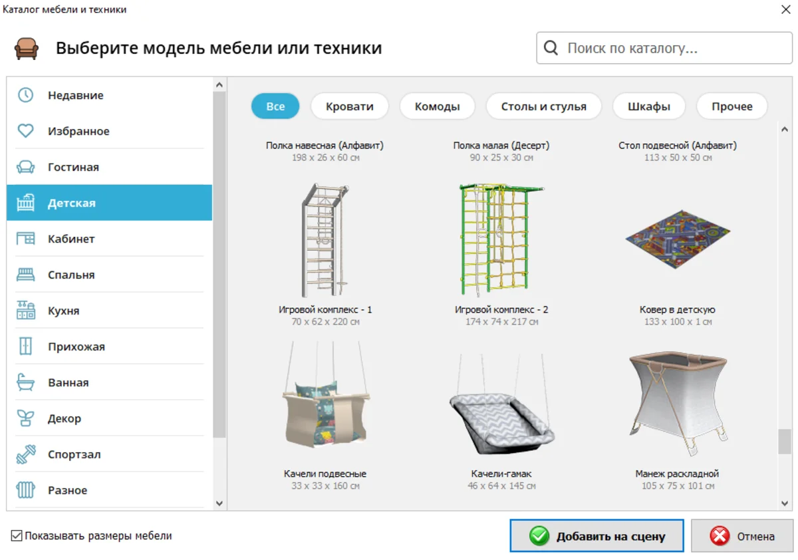The width and height of the screenshot is (798, 560).
Task: Switch to the Кровати filter tab
Action: click(x=349, y=106)
